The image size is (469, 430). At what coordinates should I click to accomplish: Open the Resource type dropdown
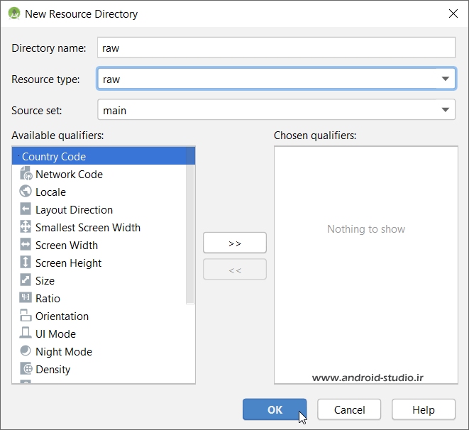tap(444, 79)
